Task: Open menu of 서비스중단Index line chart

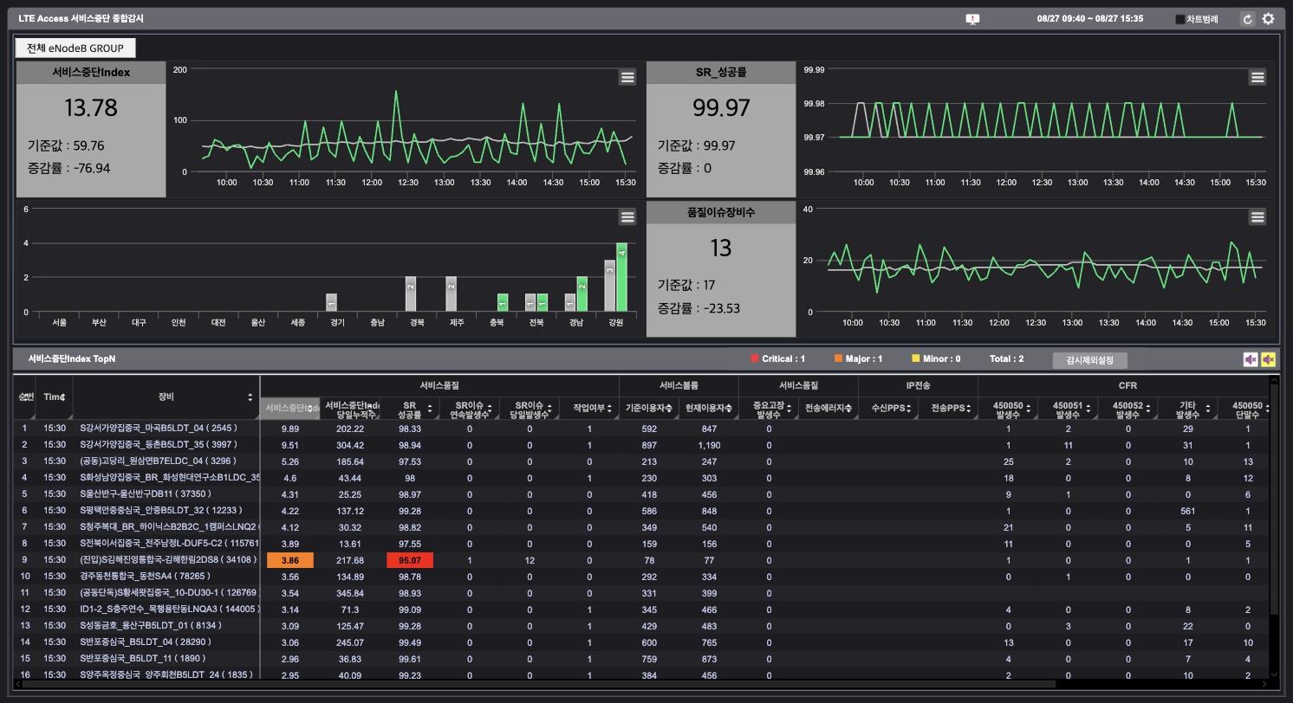Action: coord(627,77)
